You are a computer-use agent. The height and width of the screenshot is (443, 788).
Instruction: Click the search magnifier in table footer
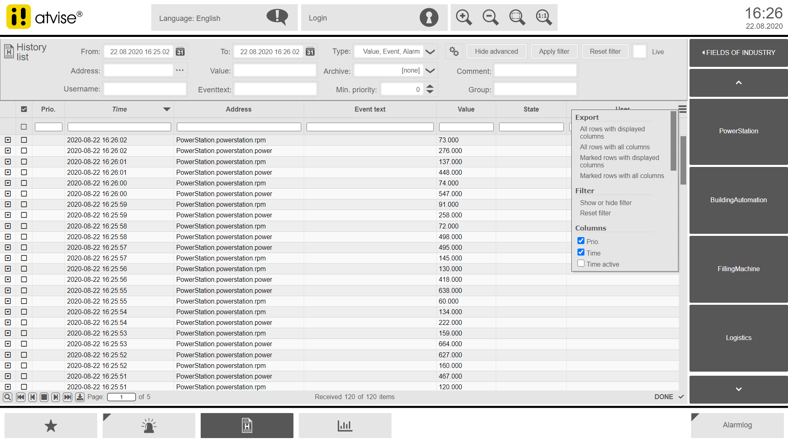tap(7, 397)
